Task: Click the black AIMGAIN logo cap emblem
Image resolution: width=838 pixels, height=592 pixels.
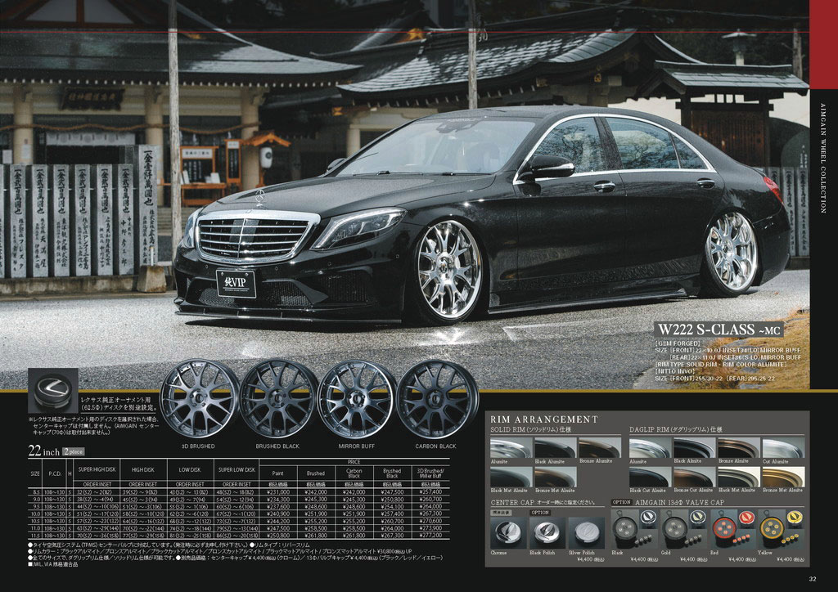Action: 648,517
